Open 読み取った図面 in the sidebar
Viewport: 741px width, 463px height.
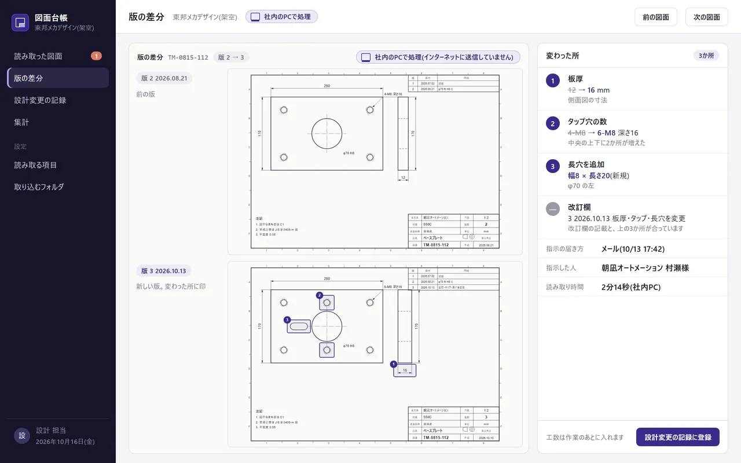[x=58, y=56]
